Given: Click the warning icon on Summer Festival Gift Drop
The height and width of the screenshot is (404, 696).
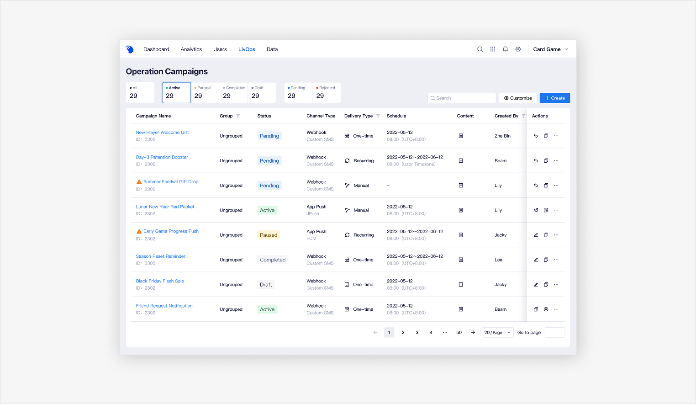Looking at the screenshot, I should pyautogui.click(x=139, y=182).
